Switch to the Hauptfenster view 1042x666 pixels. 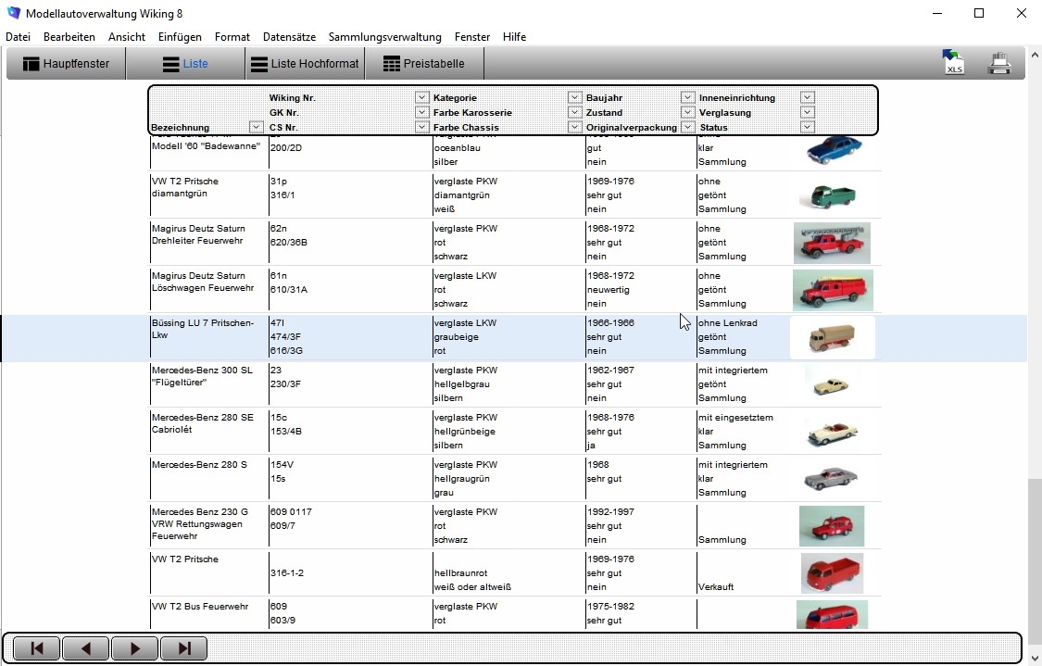66,64
